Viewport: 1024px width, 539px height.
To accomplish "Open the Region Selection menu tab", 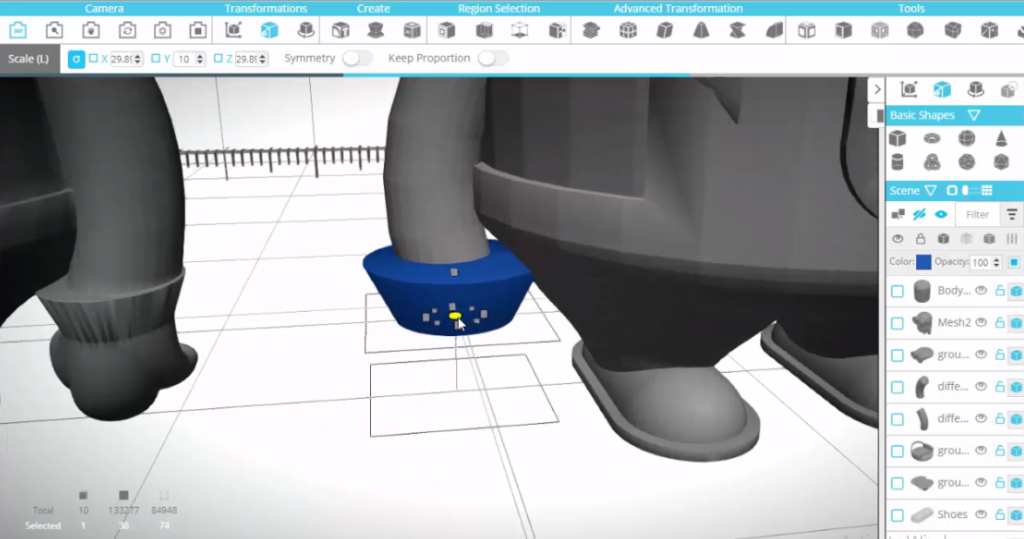I will (499, 9).
